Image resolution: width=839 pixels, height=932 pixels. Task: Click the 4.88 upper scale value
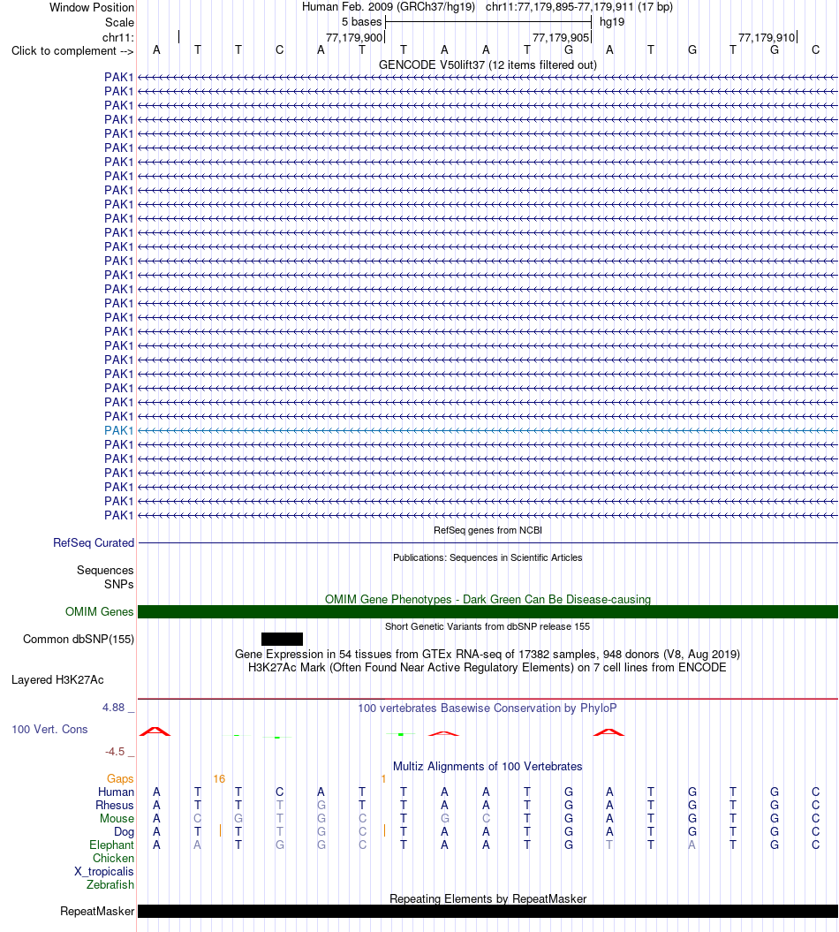[114, 708]
